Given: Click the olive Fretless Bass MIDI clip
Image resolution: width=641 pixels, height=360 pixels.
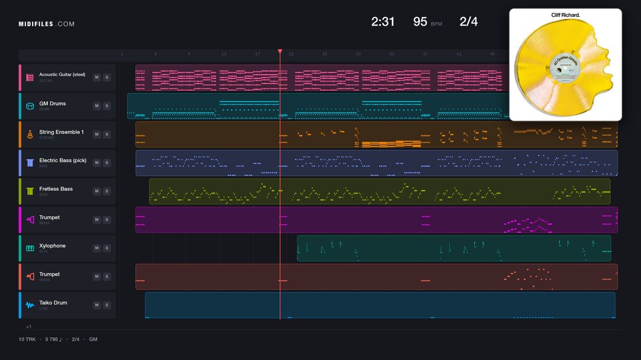Looking at the screenshot, I should (x=380, y=191).
